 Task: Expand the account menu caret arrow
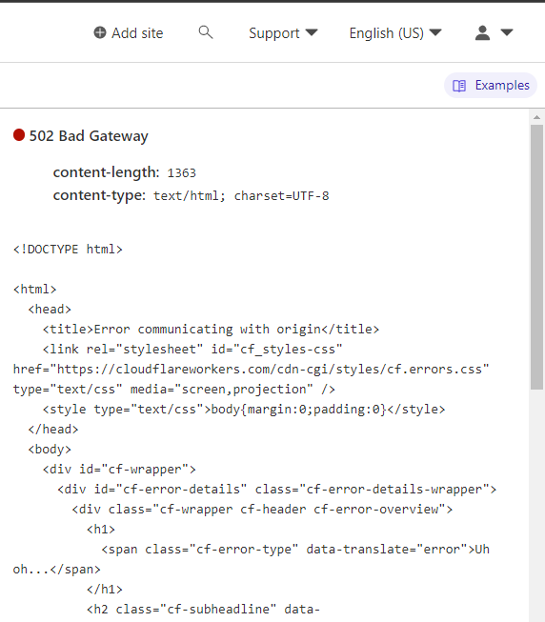tap(507, 32)
